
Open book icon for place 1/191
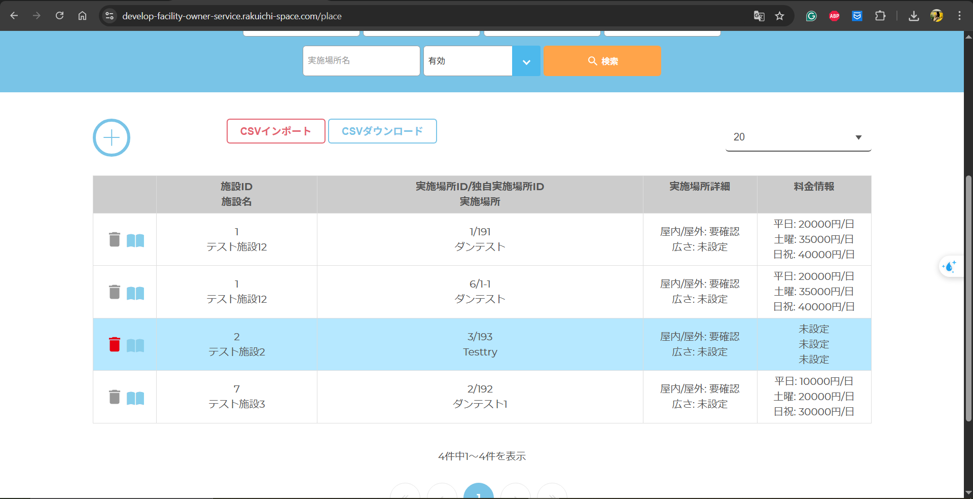[135, 240]
